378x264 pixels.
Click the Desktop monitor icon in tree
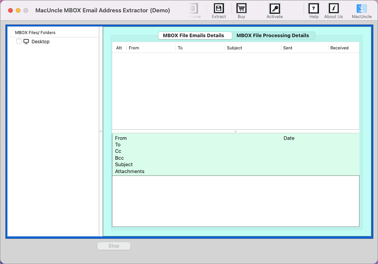point(26,42)
